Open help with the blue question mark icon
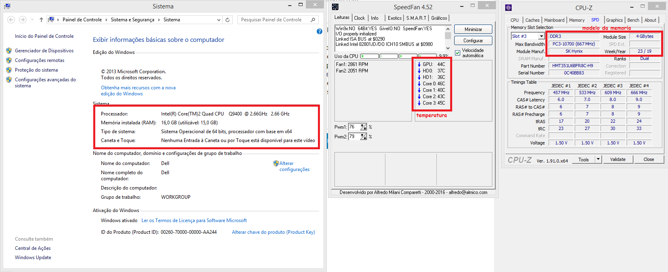This screenshot has height=272, width=668. [320, 31]
